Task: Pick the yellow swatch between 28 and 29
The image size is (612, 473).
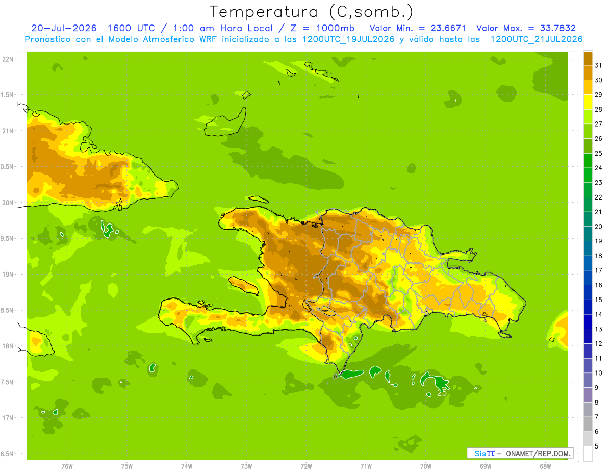Action: (x=589, y=103)
